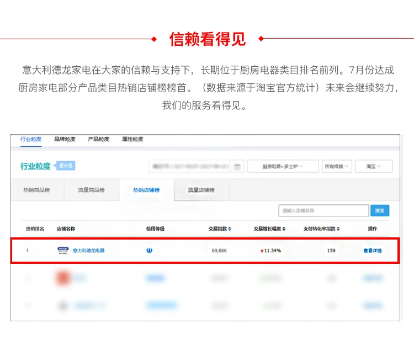Expand the 厨房电器>多士炉 category dropdown
This screenshot has width=414, height=345.
point(283,166)
